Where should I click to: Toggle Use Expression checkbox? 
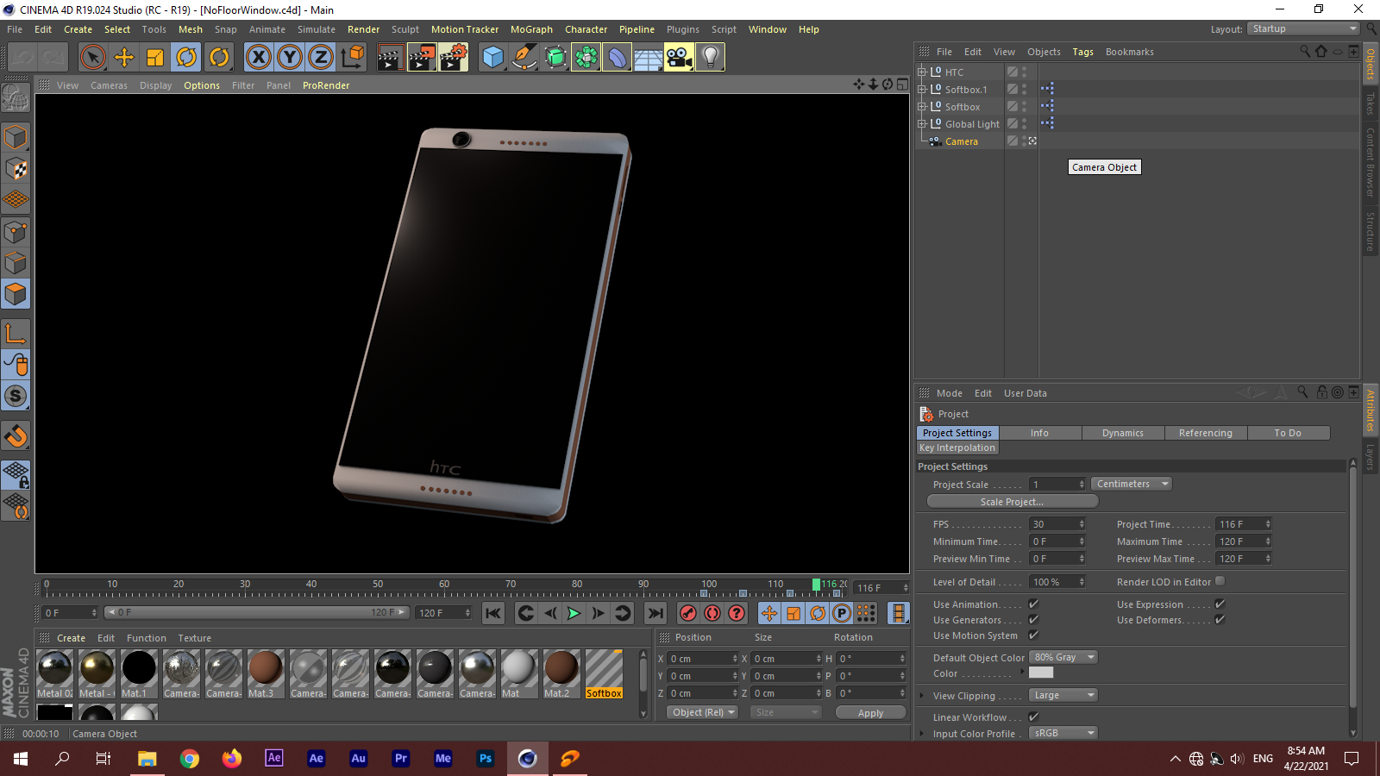pyautogui.click(x=1220, y=604)
